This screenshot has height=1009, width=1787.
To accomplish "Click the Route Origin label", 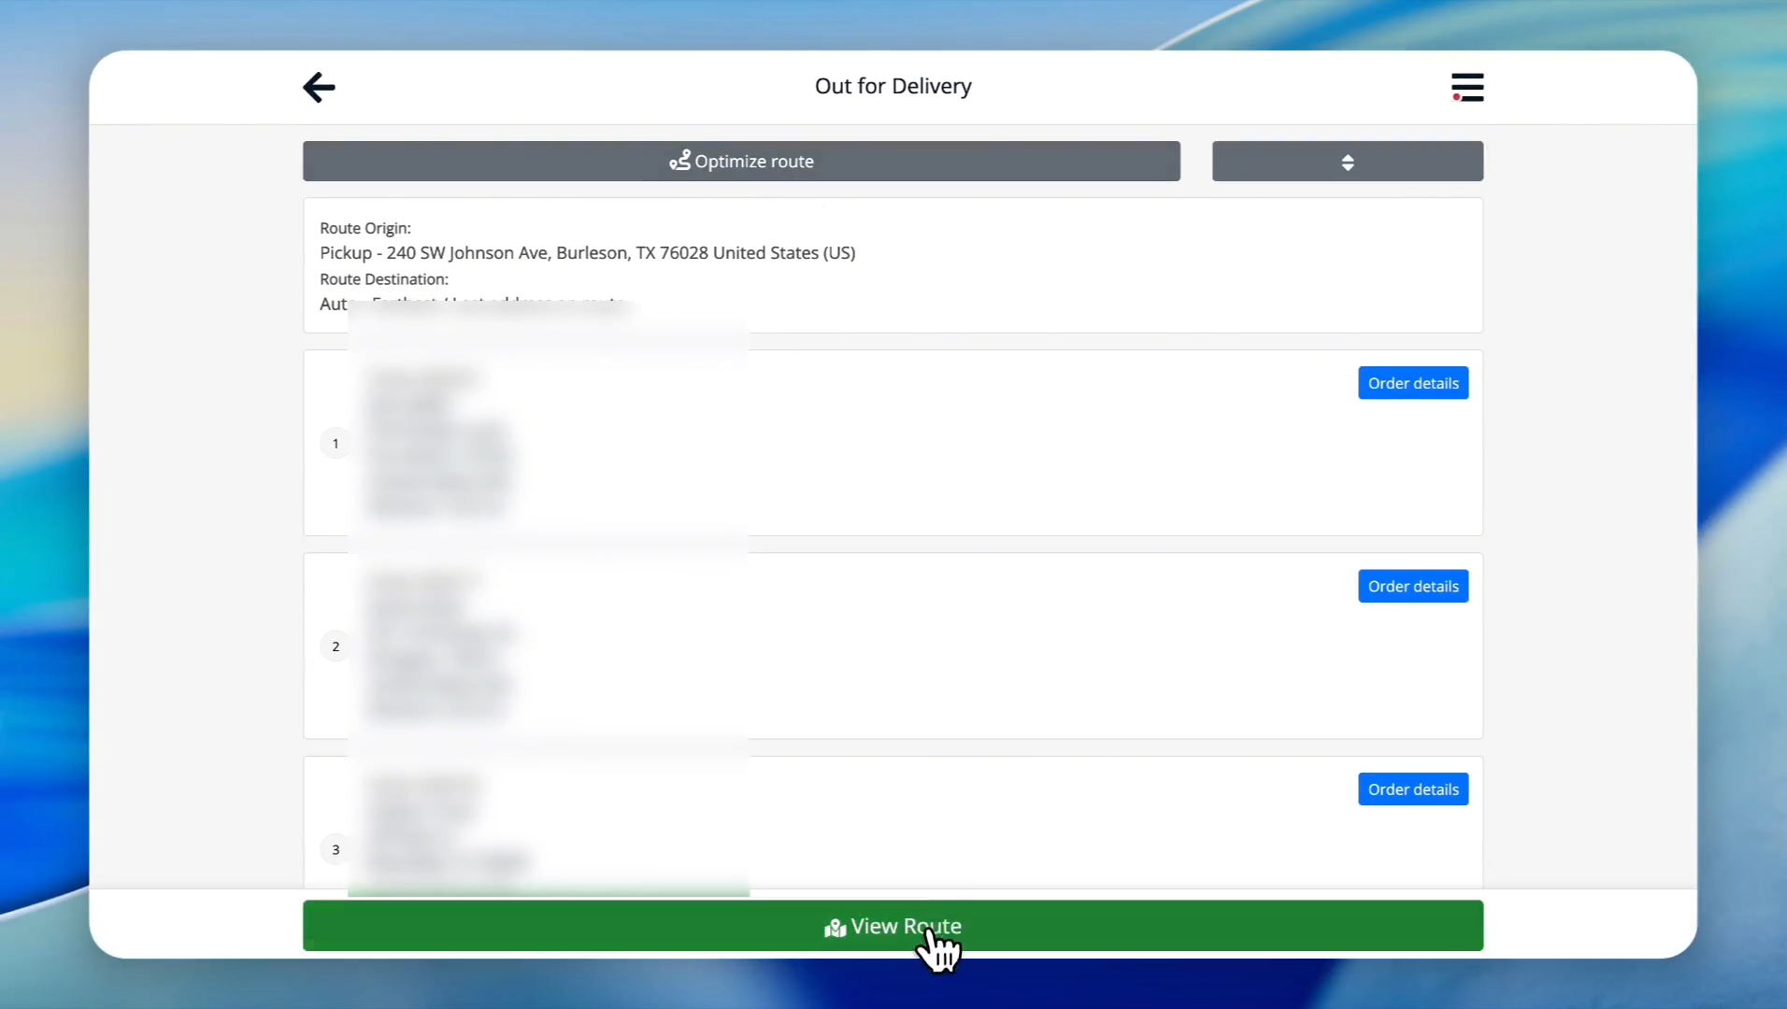I will pos(365,228).
